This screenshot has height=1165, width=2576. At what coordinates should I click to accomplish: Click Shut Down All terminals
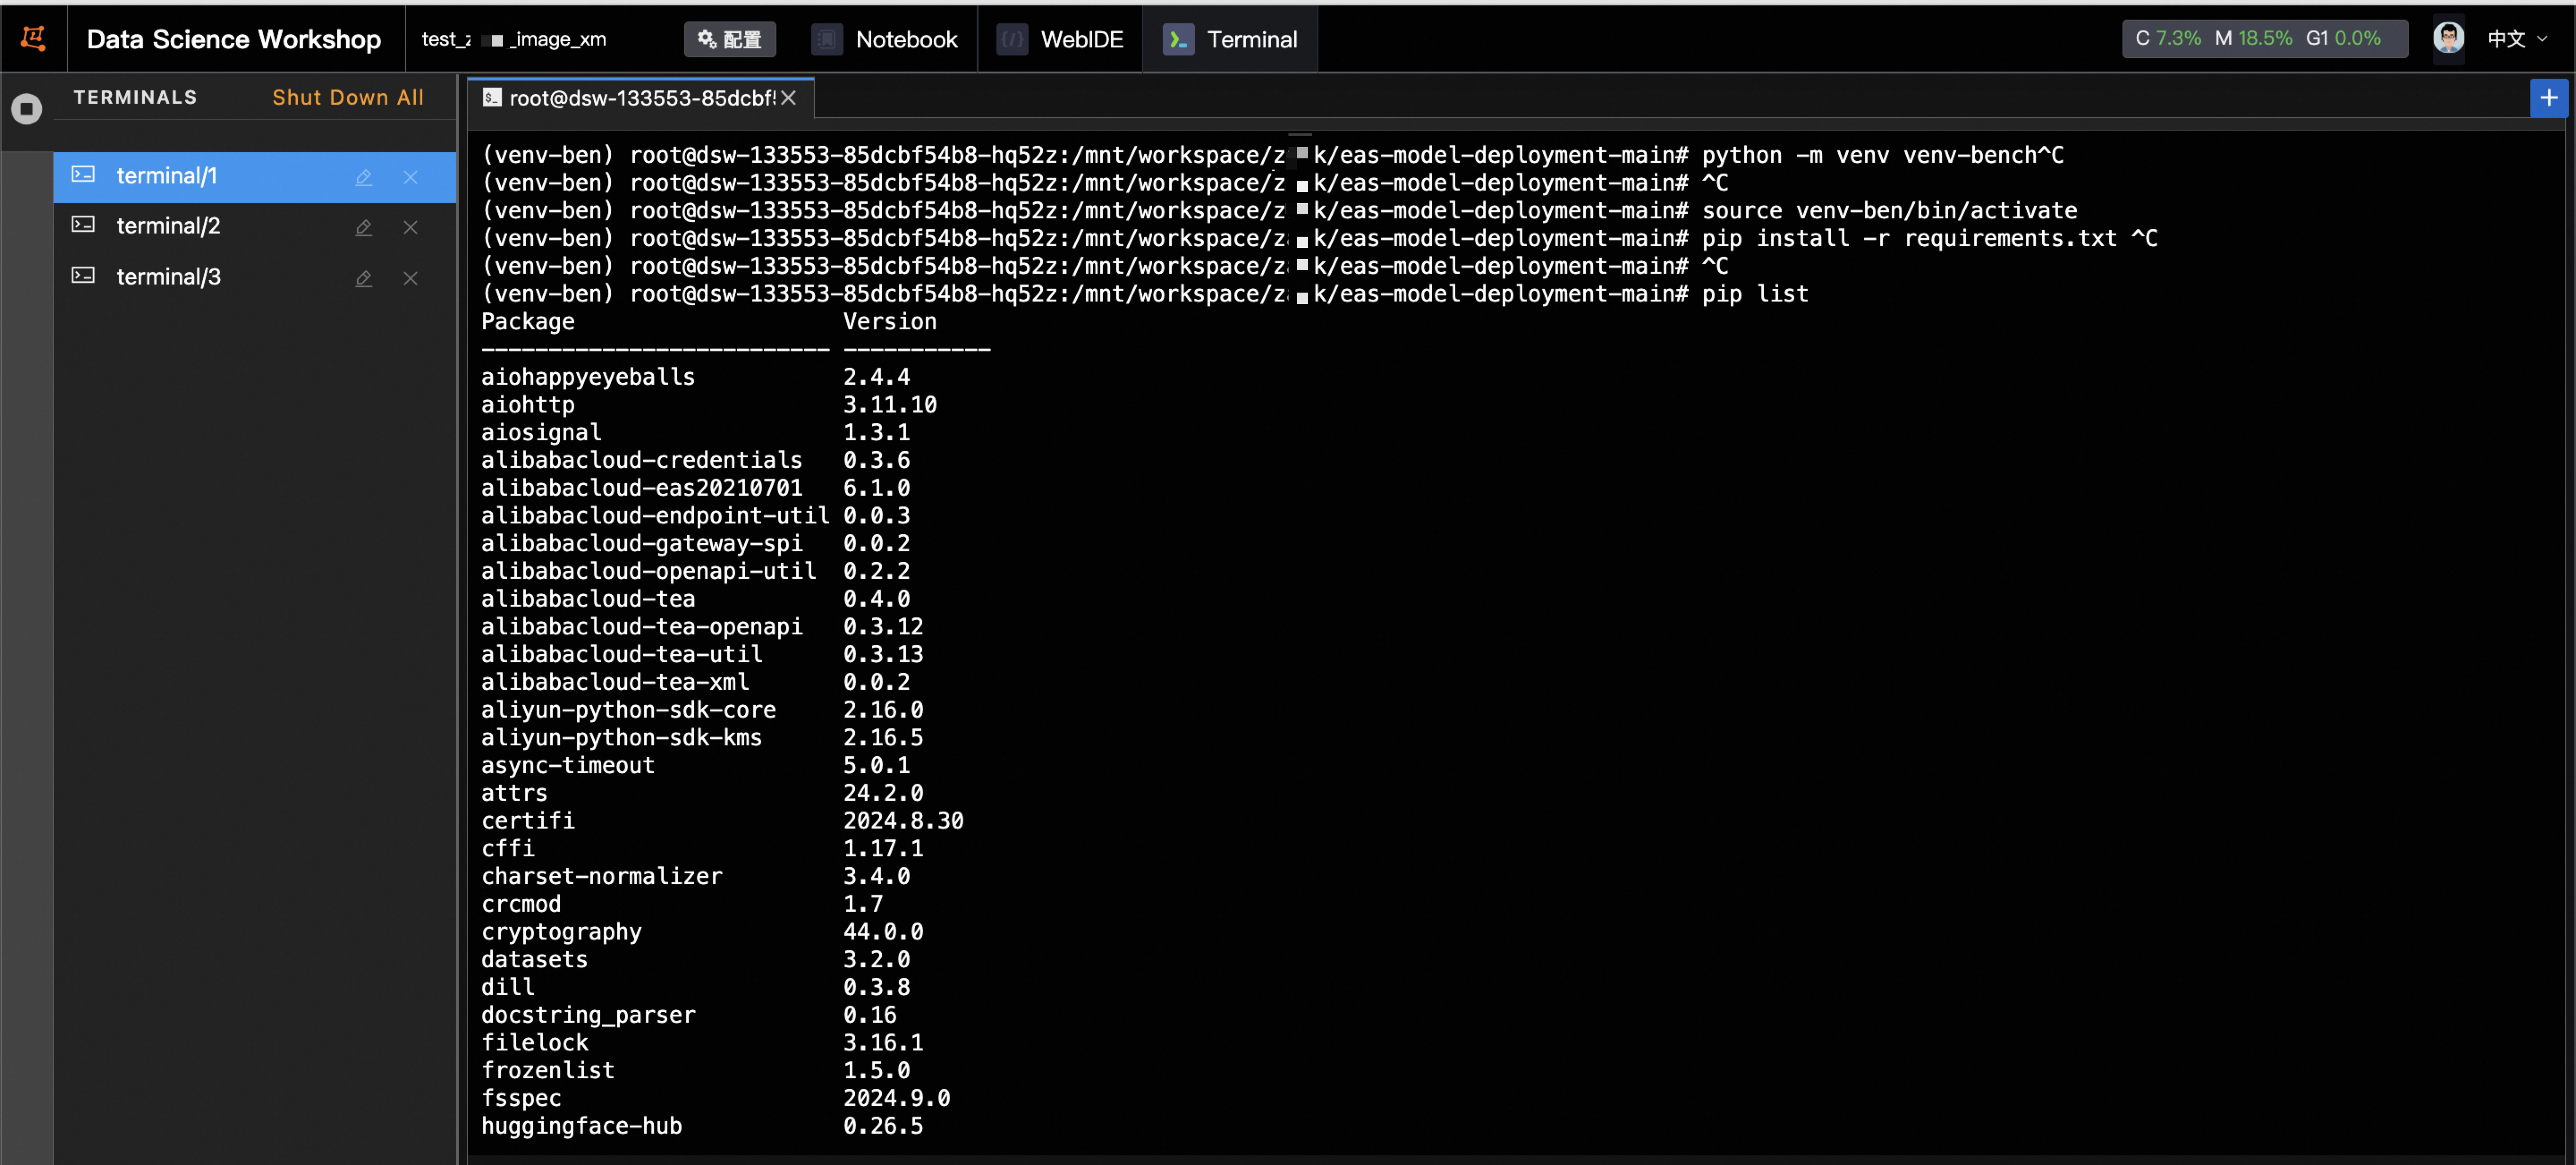click(348, 97)
